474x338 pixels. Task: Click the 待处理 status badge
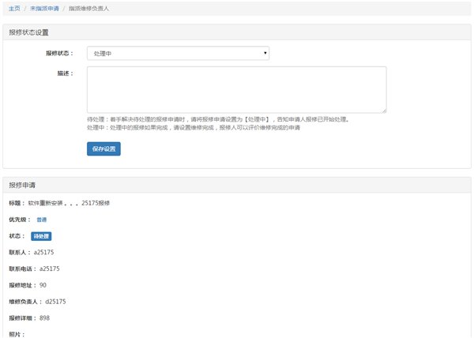[x=41, y=236]
